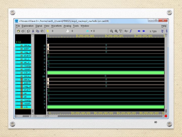
Task: Click the yellow cursor time icon
Action: (48, 31)
